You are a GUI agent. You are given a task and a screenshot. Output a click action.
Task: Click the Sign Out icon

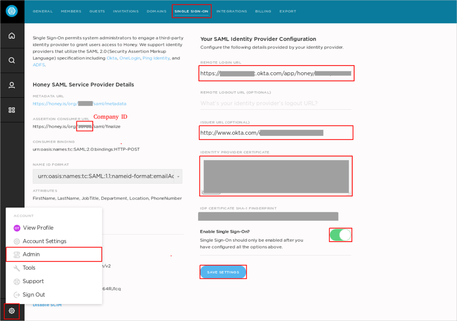click(x=17, y=295)
